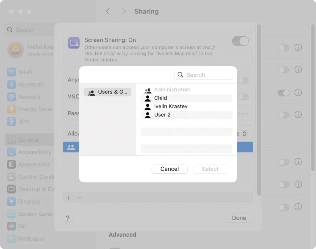Click the Ivelin Krastev profile picture
The height and width of the screenshot is (249, 316).
(x=15, y=50)
